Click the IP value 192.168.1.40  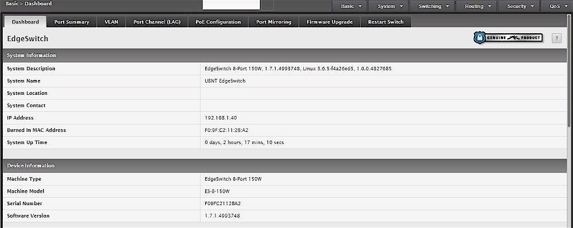click(221, 118)
